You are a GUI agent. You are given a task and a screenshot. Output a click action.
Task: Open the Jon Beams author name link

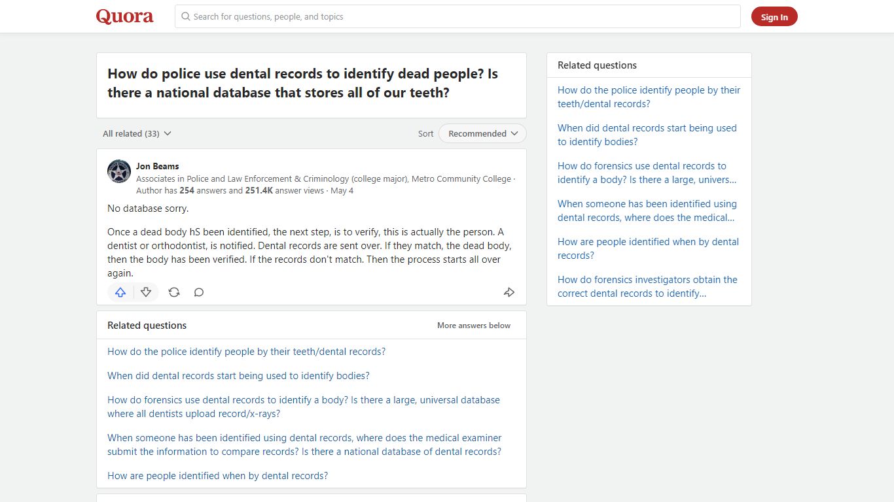click(158, 166)
